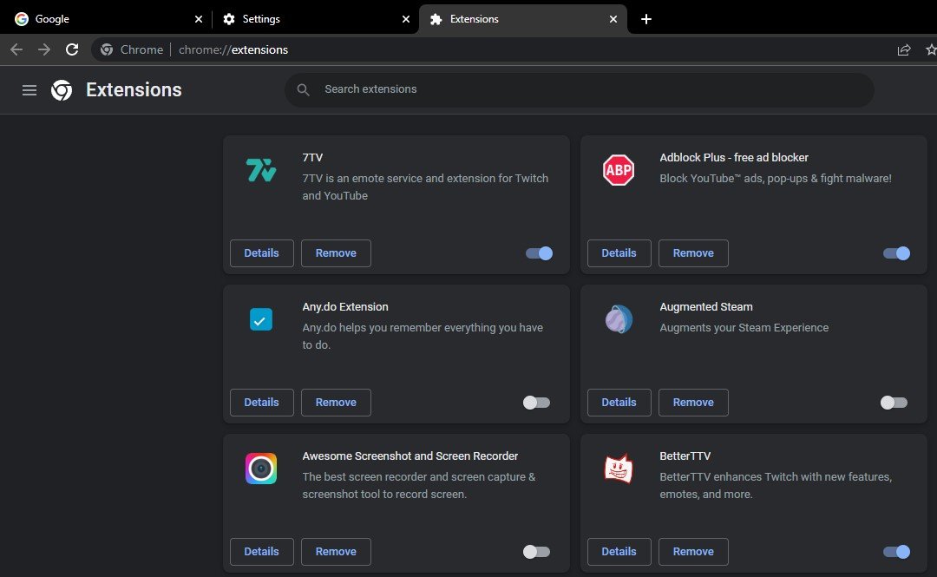Screen dimensions: 937x577
Task: Click the Awesome Screenshot camera icon
Action: pos(260,469)
